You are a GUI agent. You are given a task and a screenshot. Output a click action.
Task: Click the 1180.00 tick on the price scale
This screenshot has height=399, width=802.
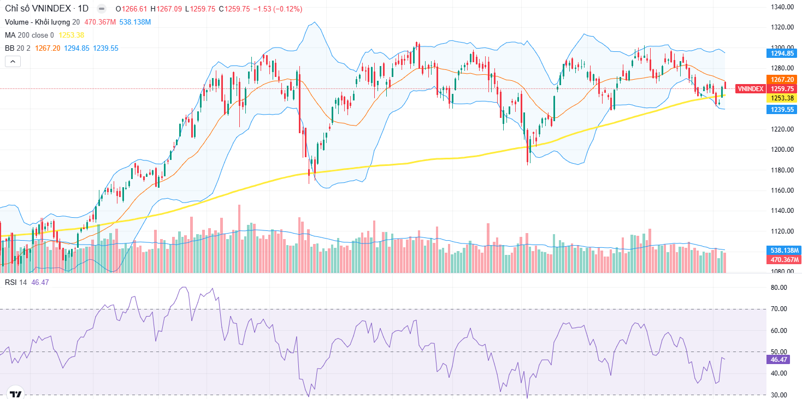782,170
